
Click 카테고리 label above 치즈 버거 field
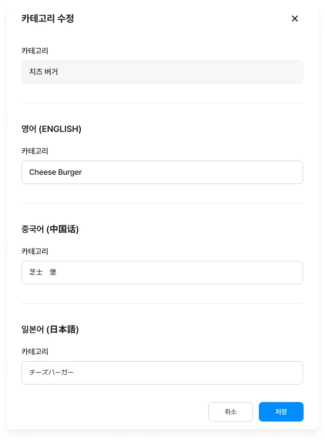35,51
